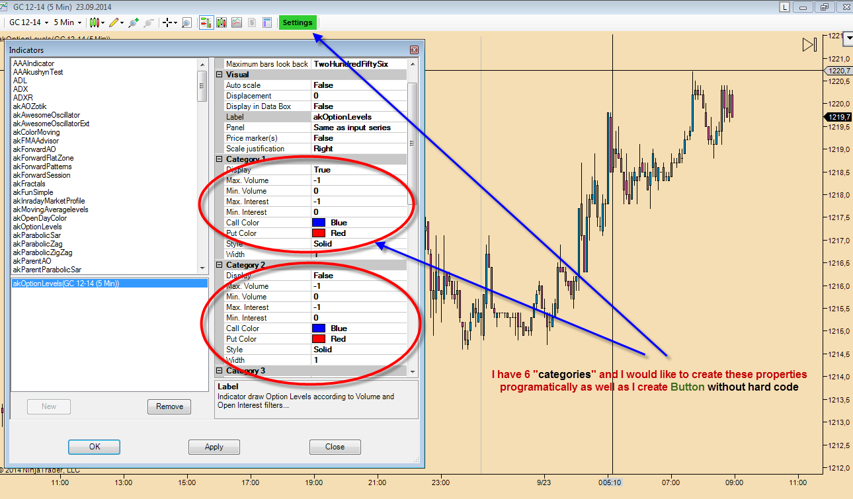The image size is (853, 499).
Task: Click the zoom frame magnifier icon
Action: (187, 22)
